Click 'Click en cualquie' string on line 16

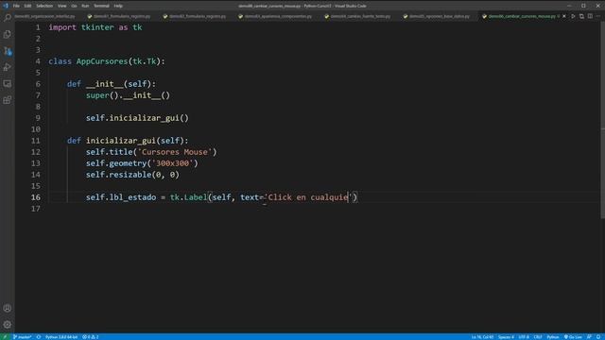coord(308,197)
